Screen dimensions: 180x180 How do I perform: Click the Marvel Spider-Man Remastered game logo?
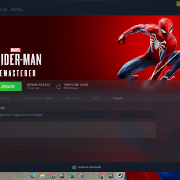tap(21, 63)
